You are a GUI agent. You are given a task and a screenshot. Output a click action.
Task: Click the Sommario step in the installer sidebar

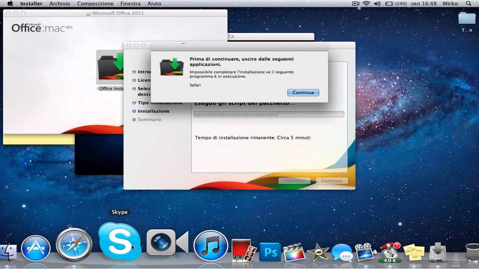click(149, 120)
